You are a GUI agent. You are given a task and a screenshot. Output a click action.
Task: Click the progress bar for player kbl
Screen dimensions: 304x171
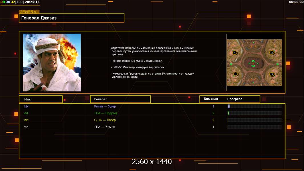pyautogui.click(x=254, y=106)
